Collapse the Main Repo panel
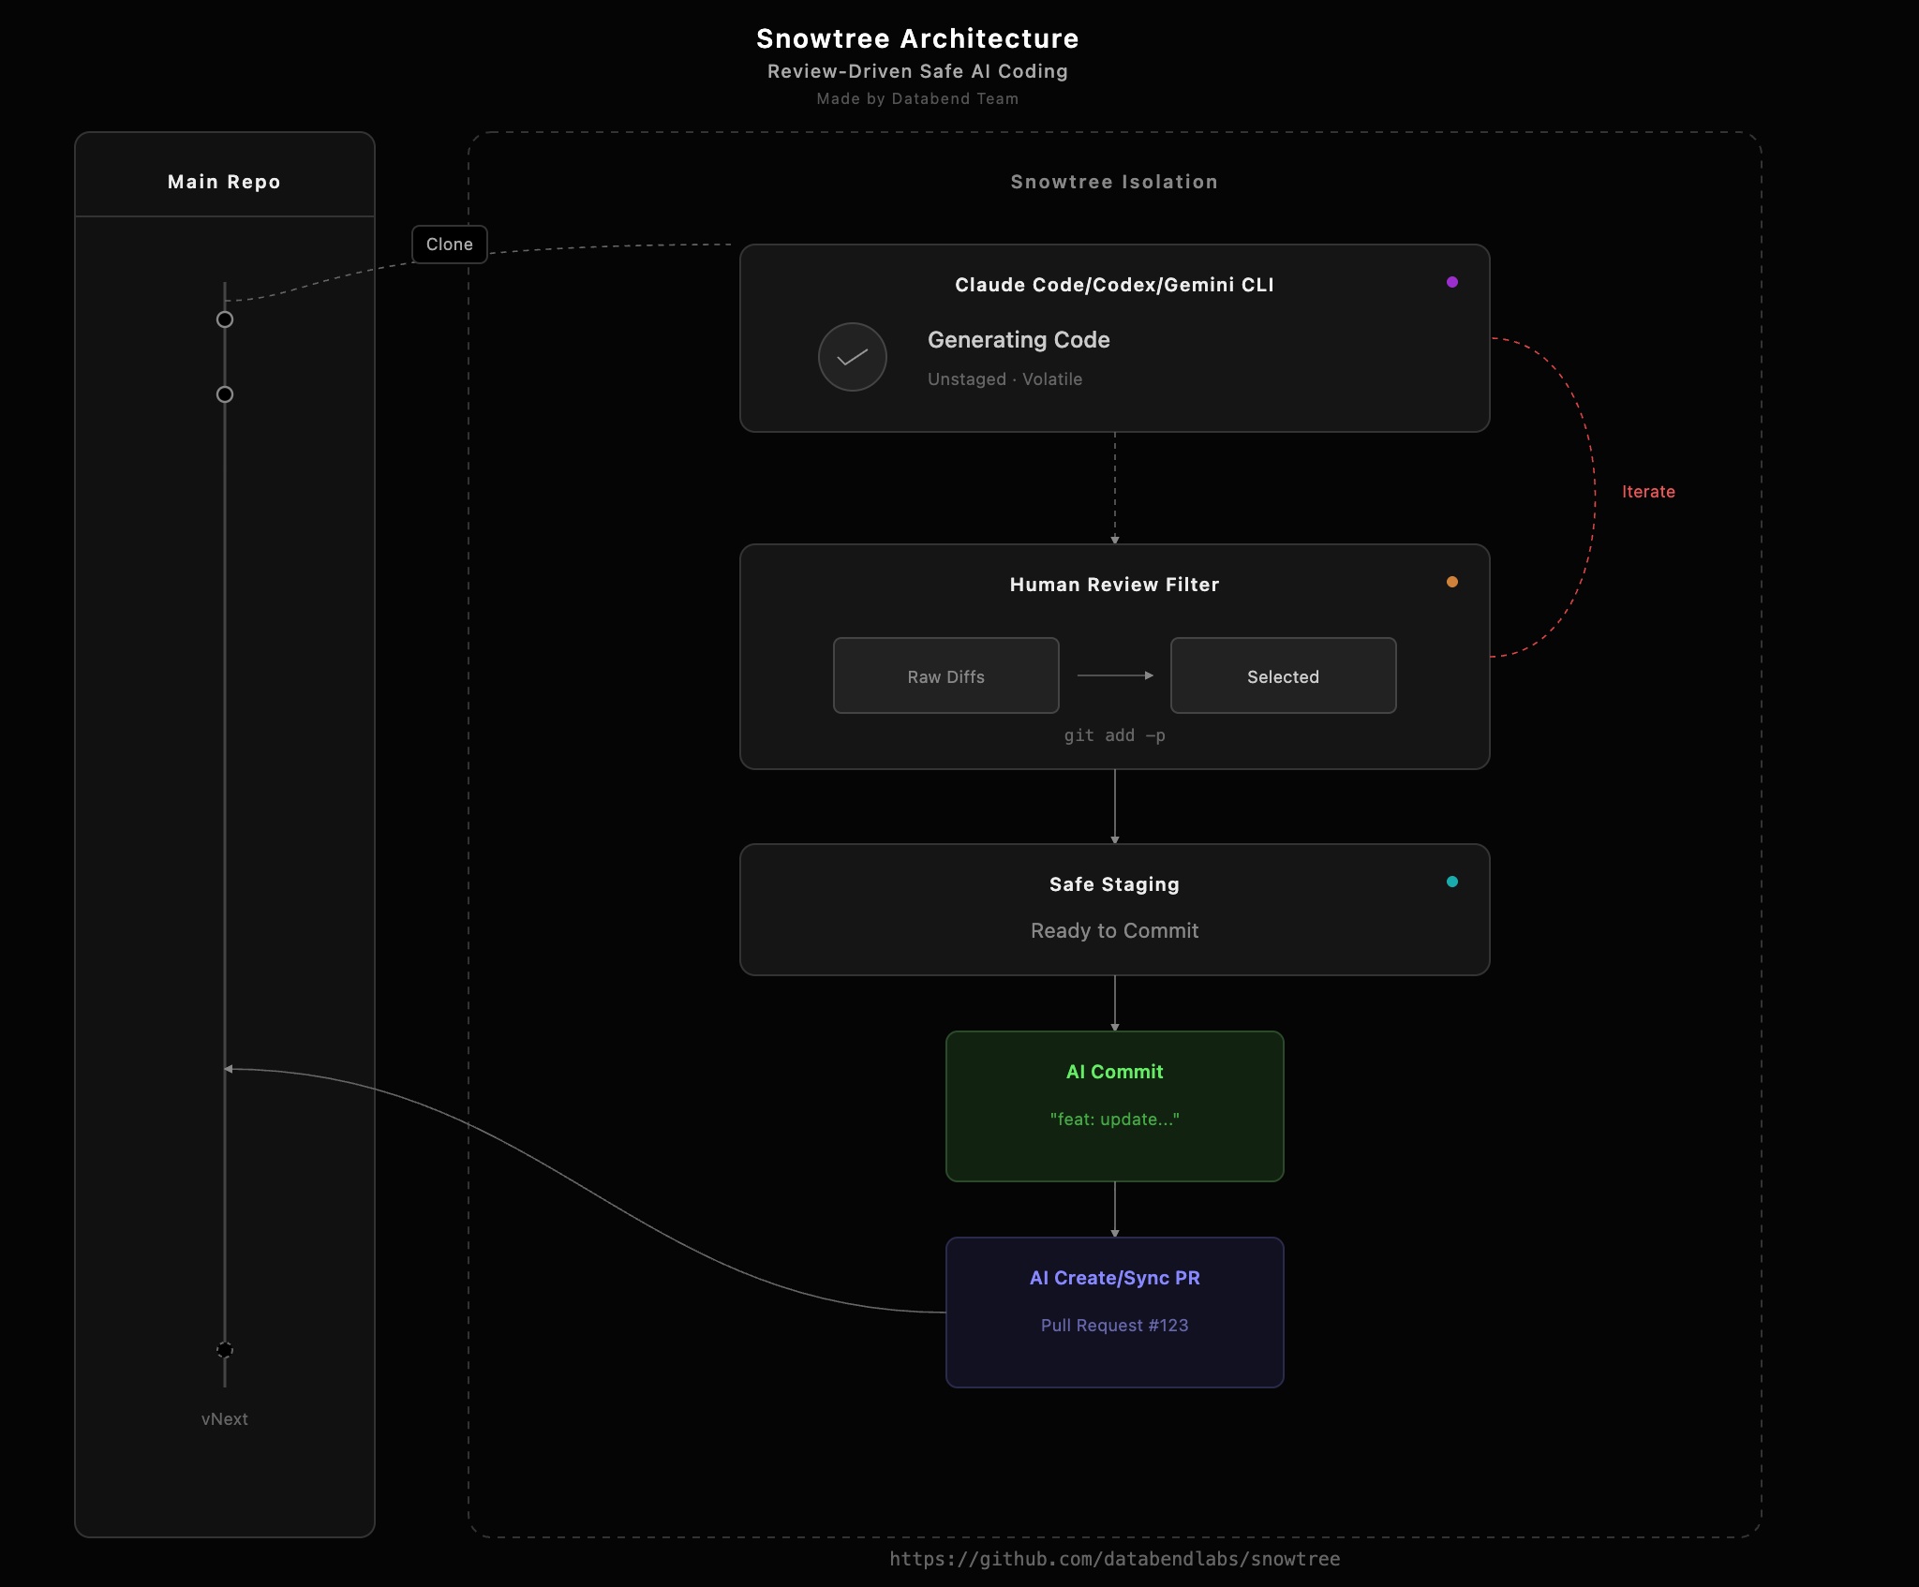The image size is (1919, 1587). pyautogui.click(x=224, y=182)
